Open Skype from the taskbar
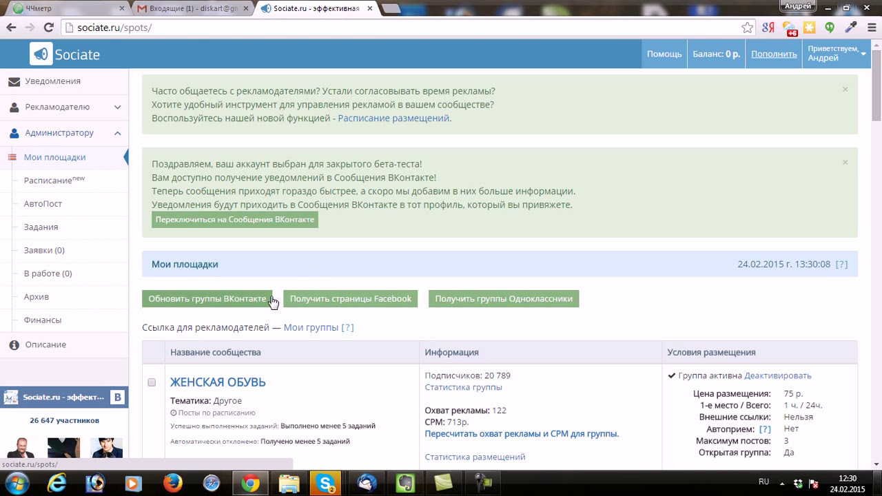 coord(326,484)
